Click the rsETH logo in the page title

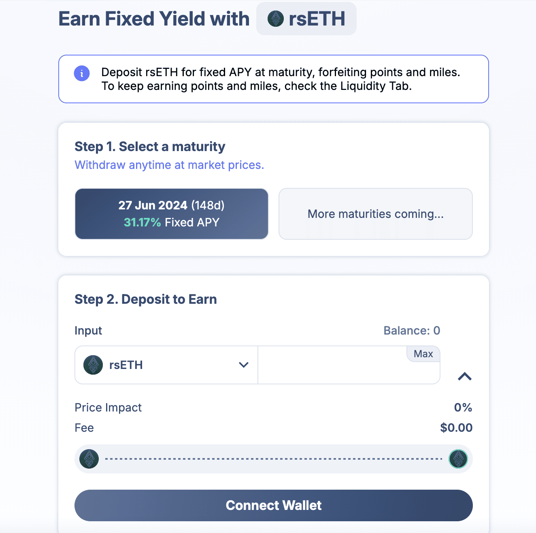(276, 19)
